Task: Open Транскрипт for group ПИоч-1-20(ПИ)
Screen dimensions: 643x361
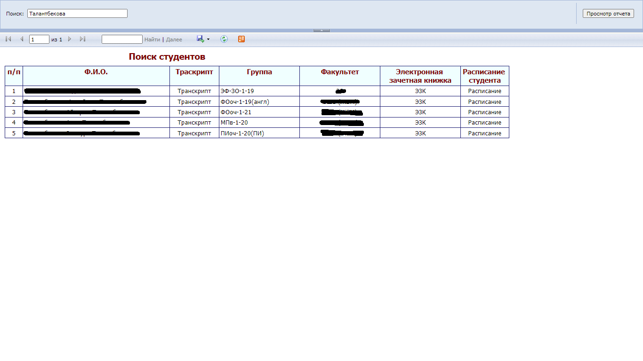Action: pyautogui.click(x=194, y=133)
